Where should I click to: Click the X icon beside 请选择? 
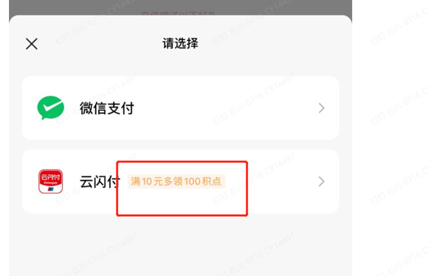[31, 44]
